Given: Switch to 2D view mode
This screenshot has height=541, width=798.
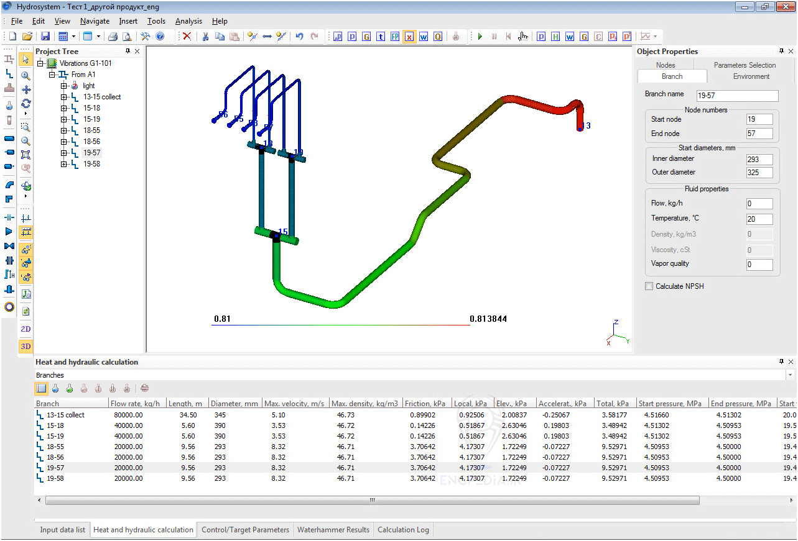Looking at the screenshot, I should 26,329.
